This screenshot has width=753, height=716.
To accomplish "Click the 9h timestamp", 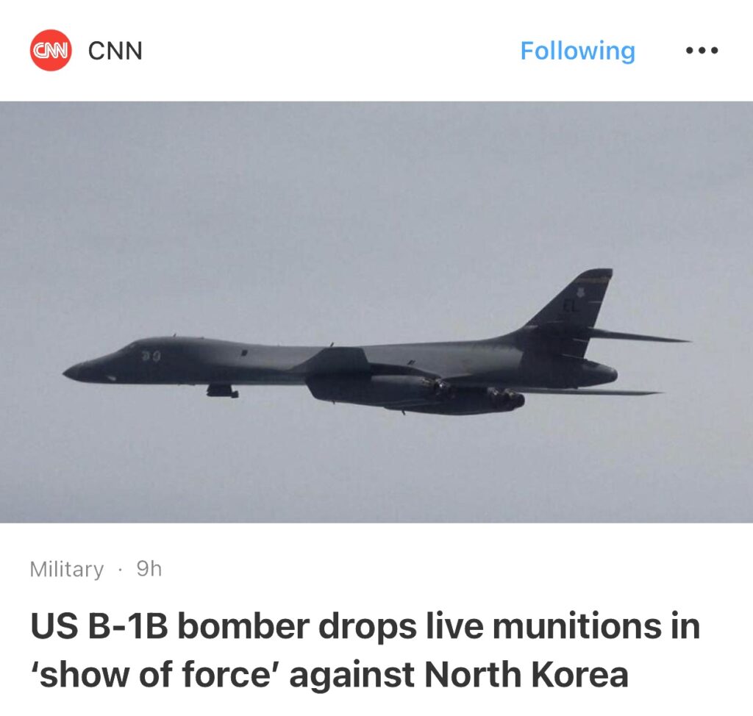I will click(149, 568).
